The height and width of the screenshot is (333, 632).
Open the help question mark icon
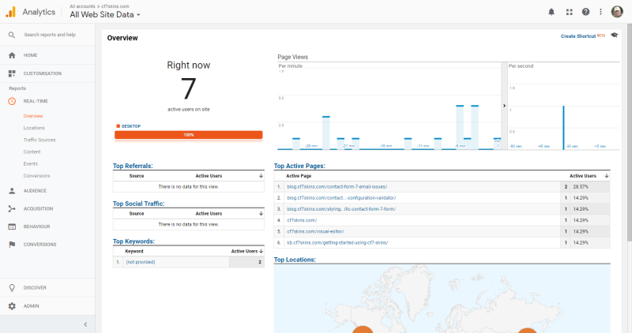click(585, 12)
